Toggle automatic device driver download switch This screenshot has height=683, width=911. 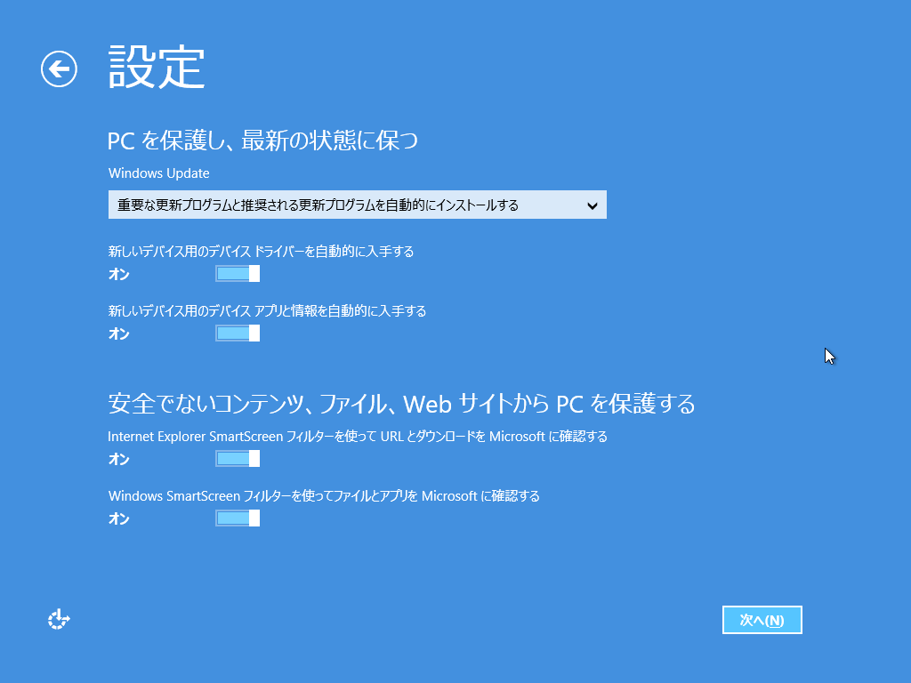pos(238,274)
